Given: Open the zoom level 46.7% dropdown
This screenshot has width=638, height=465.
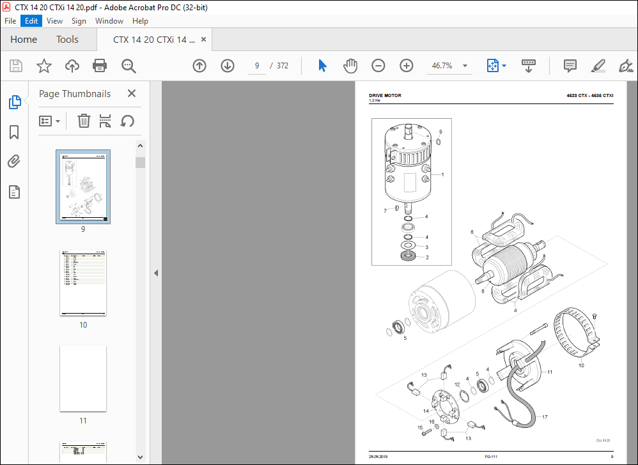Looking at the screenshot, I should [x=465, y=66].
